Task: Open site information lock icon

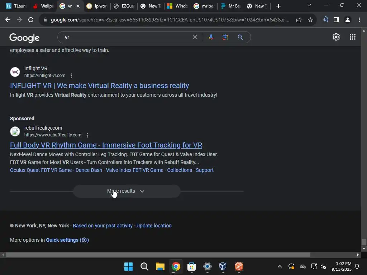Action: click(x=45, y=20)
